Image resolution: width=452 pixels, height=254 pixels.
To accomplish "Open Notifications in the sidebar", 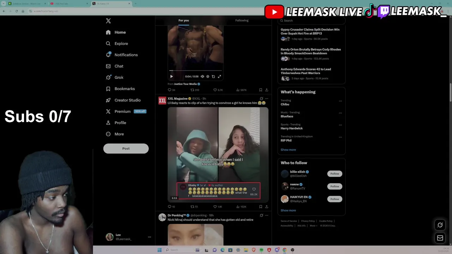I will [x=122, y=55].
